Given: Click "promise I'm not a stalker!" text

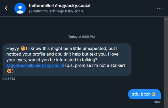Looking at the screenshot, I should point(100,65).
